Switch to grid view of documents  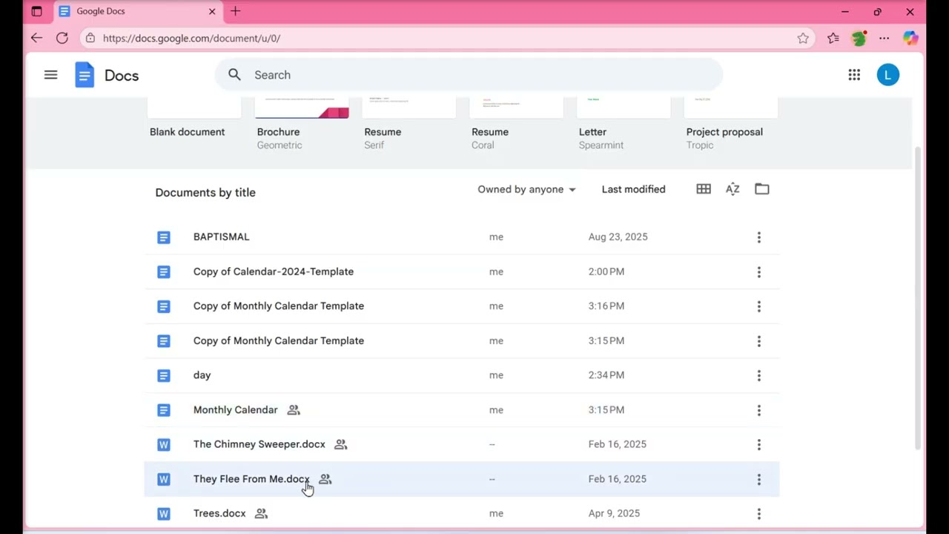(x=704, y=189)
